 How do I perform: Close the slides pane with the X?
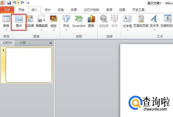click(51, 43)
